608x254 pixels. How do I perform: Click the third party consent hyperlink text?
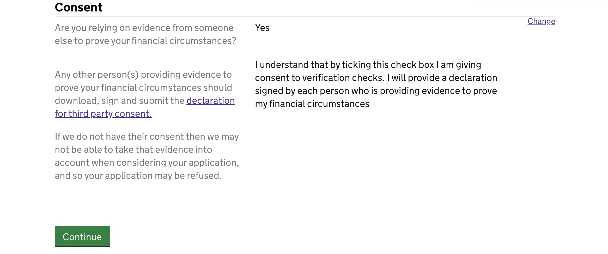[x=103, y=113]
